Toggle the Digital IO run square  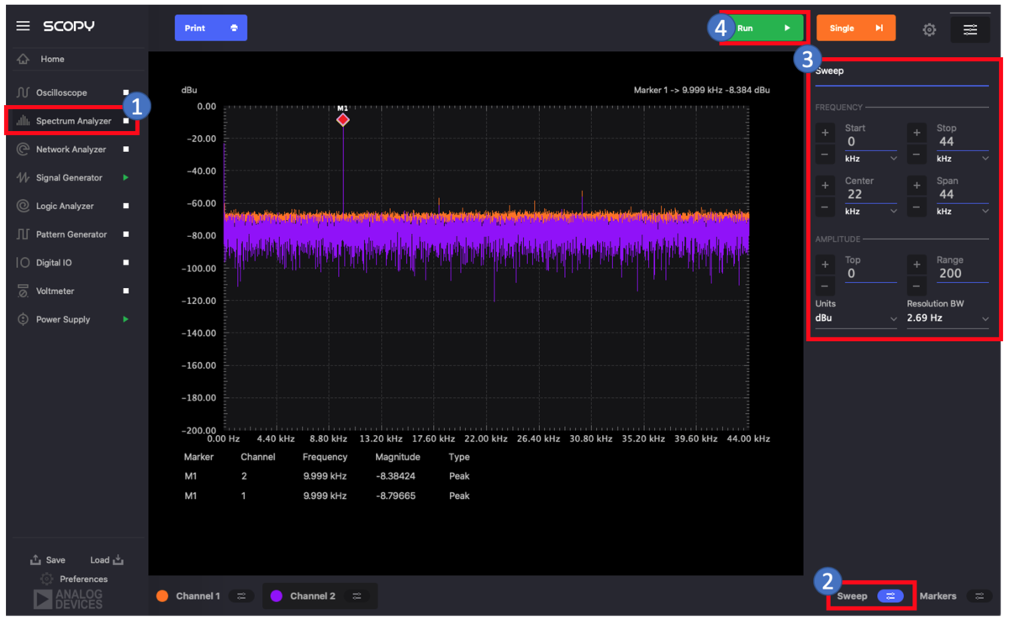pyautogui.click(x=126, y=263)
